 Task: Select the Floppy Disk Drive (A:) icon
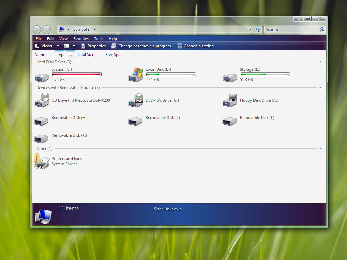pyautogui.click(x=230, y=100)
